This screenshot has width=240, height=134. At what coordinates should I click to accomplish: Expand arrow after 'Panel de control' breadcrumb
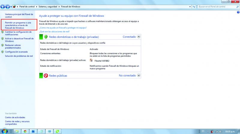pos(37,7)
